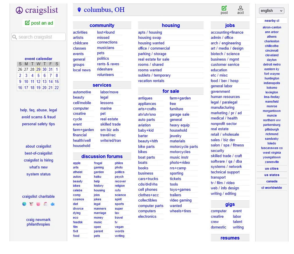
Task: Click the post an ad button
Action: point(39,23)
